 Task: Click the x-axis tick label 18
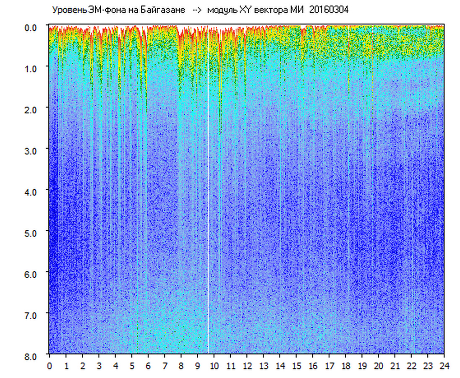(x=345, y=366)
